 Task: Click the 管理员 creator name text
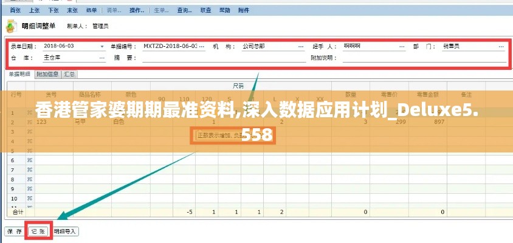click(x=100, y=27)
